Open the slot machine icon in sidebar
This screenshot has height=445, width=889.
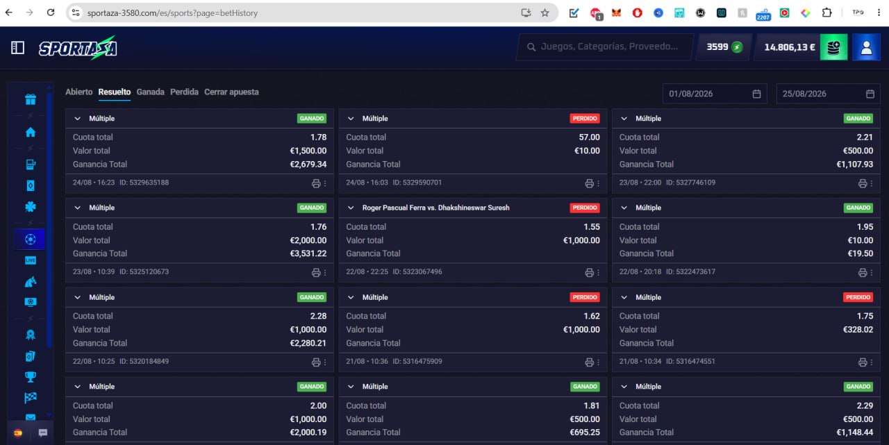(31, 165)
